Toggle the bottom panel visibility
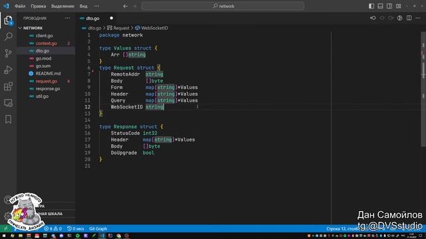 pos(380,6)
